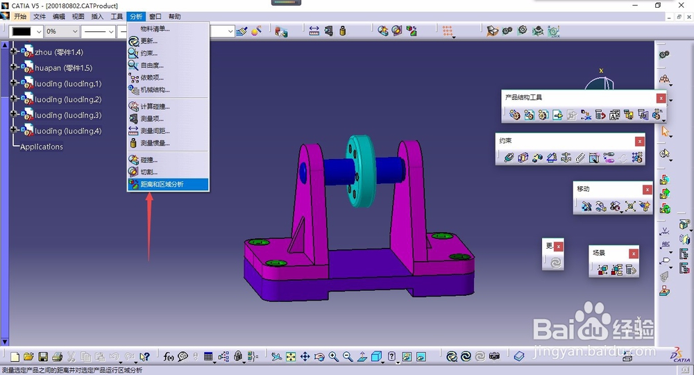Click the Print icon
Viewport: 694px width, 375px height.
click(57, 356)
